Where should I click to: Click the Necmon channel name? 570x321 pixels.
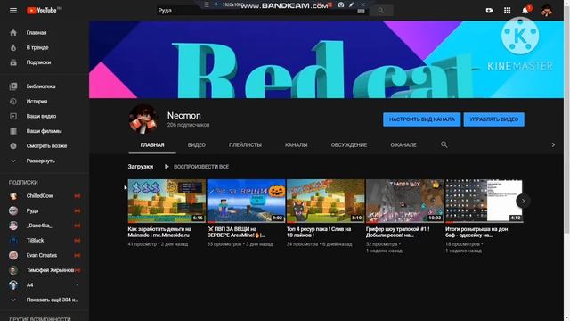point(184,116)
